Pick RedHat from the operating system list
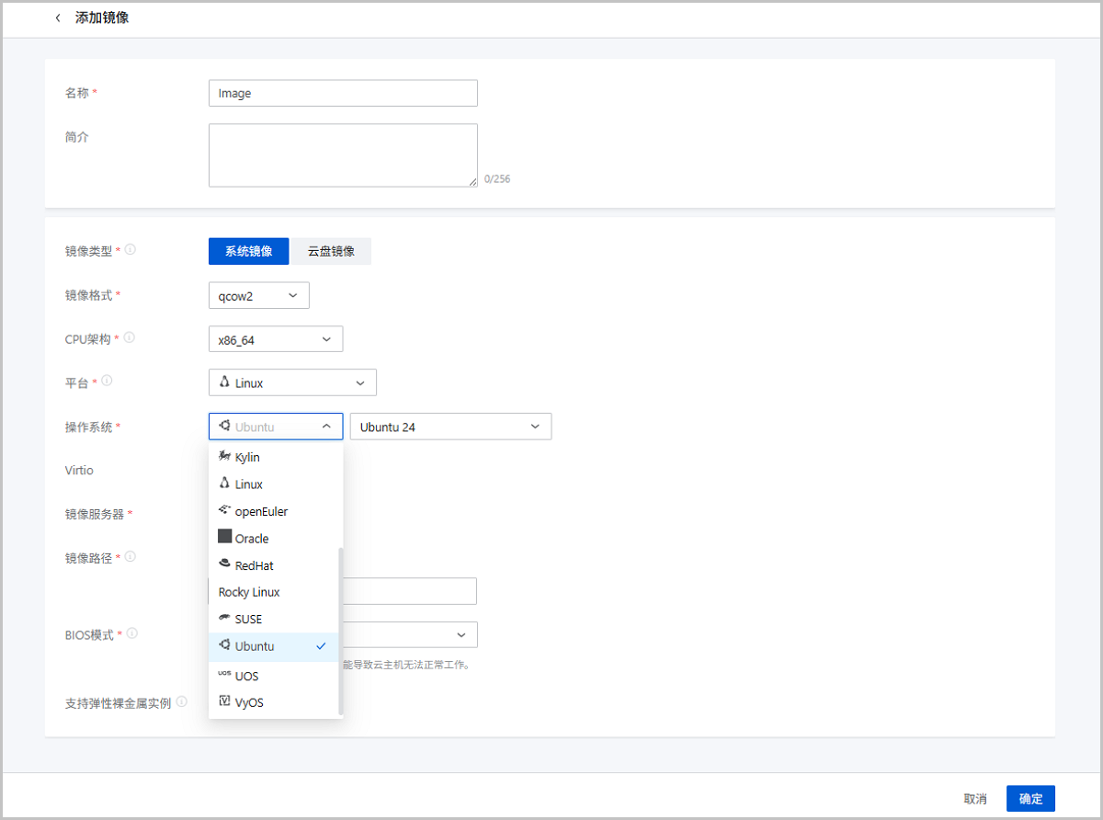This screenshot has height=820, width=1103. tap(254, 565)
